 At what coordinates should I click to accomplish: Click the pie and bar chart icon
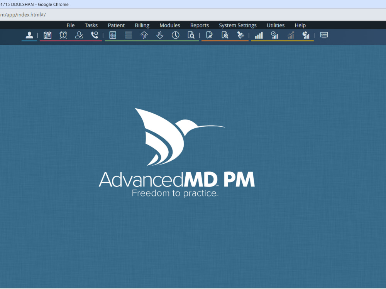pyautogui.click(x=306, y=35)
